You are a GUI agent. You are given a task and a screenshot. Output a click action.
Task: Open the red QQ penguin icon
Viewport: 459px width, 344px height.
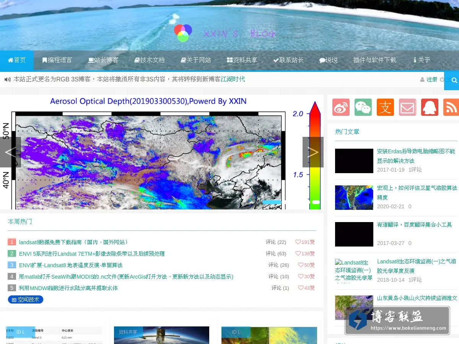click(430, 107)
